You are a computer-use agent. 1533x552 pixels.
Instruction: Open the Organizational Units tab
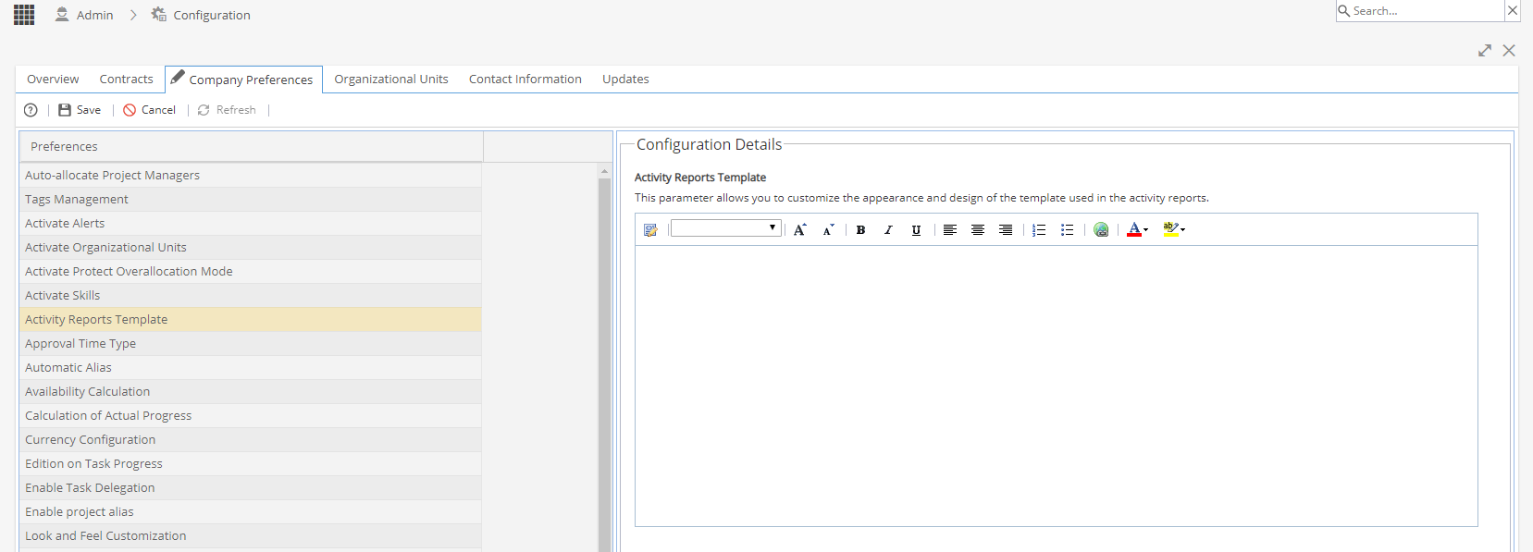point(391,80)
